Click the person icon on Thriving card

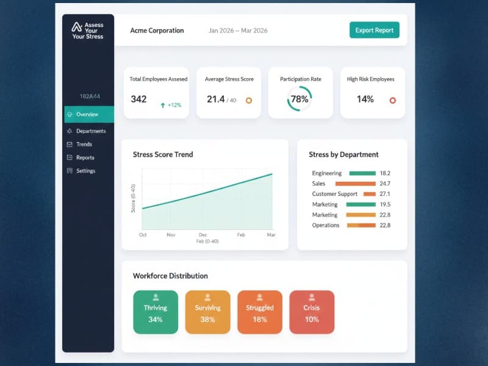tap(156, 297)
